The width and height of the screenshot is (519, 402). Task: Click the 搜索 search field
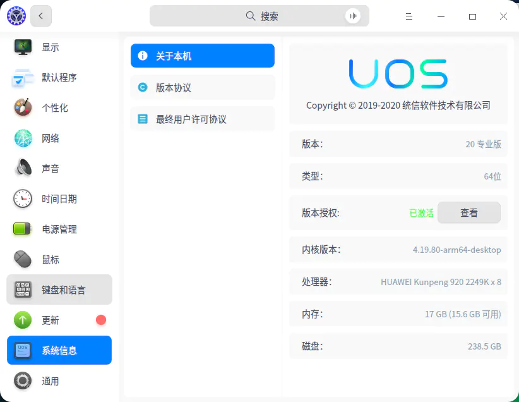coord(259,16)
